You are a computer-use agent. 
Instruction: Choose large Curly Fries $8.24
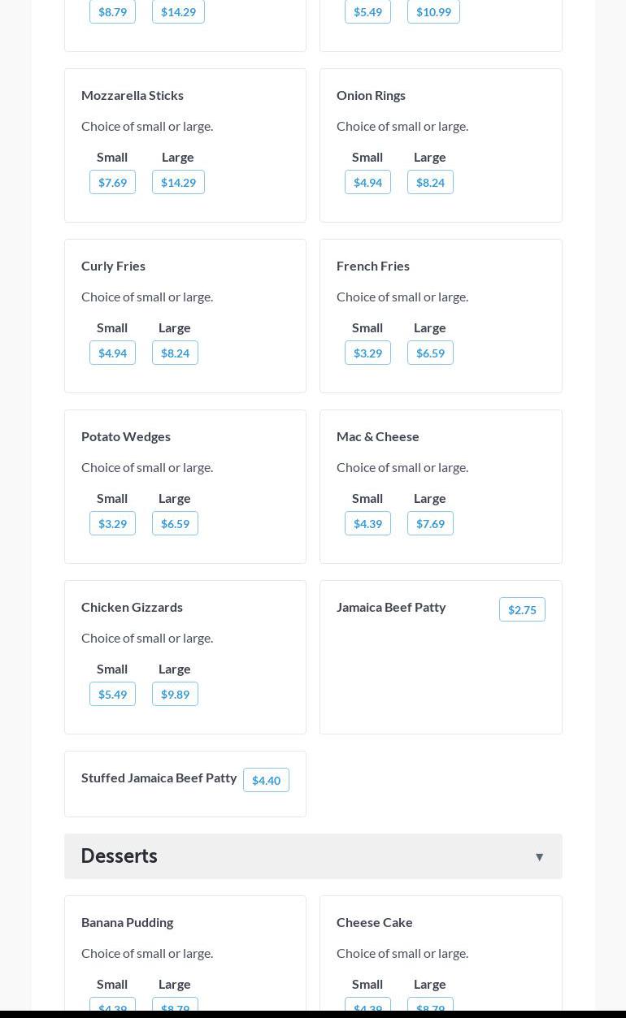pos(175,353)
